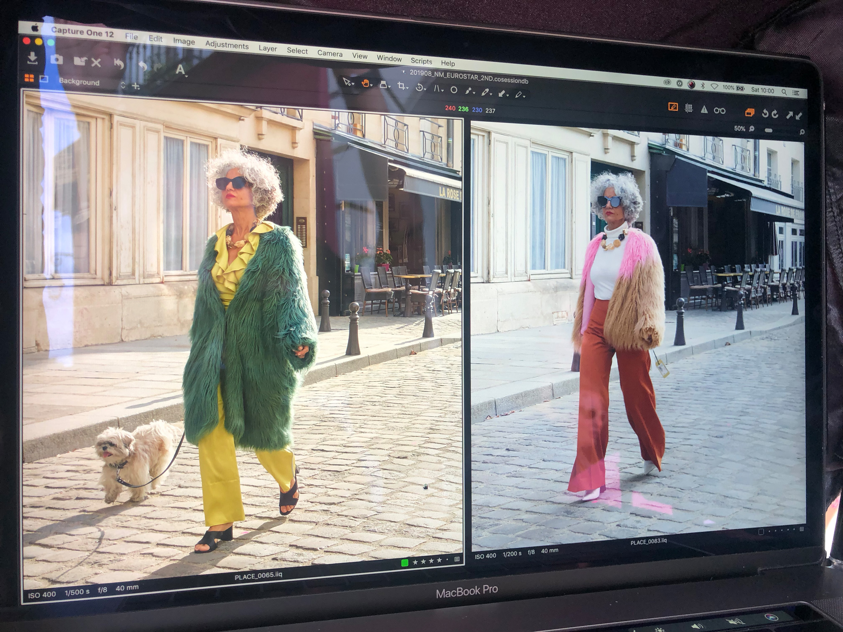
Task: Open the Camera menu
Action: pyautogui.click(x=330, y=54)
